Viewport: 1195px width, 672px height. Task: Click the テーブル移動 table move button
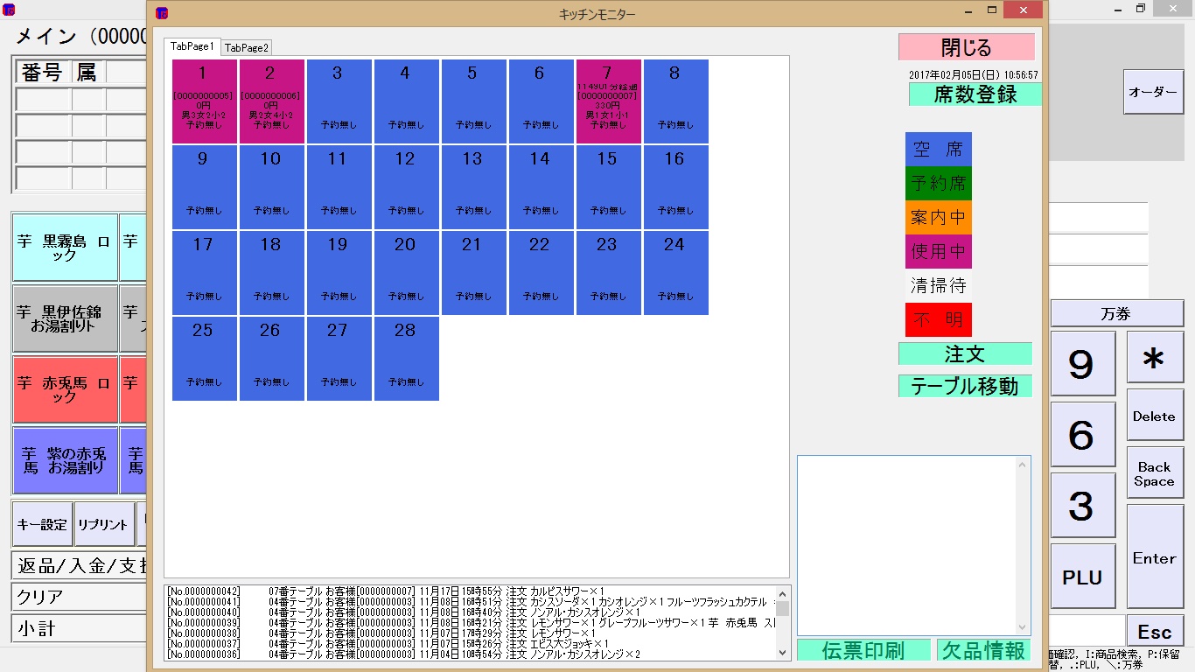pos(964,386)
